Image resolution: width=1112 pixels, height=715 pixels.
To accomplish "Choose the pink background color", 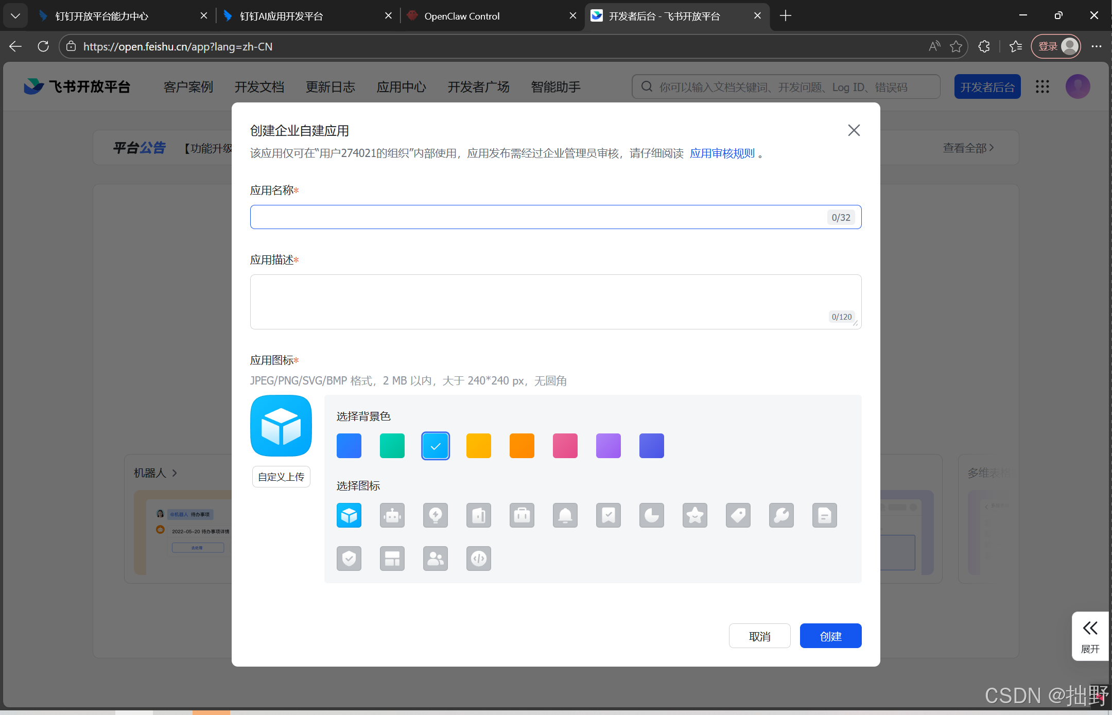I will 565,446.
